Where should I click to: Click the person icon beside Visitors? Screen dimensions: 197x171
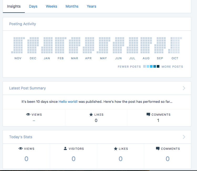pos(65,148)
